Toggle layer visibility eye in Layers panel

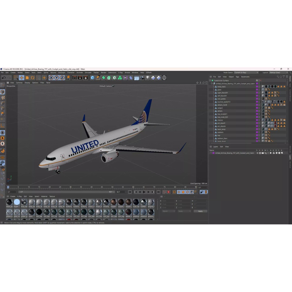click(x=260, y=153)
